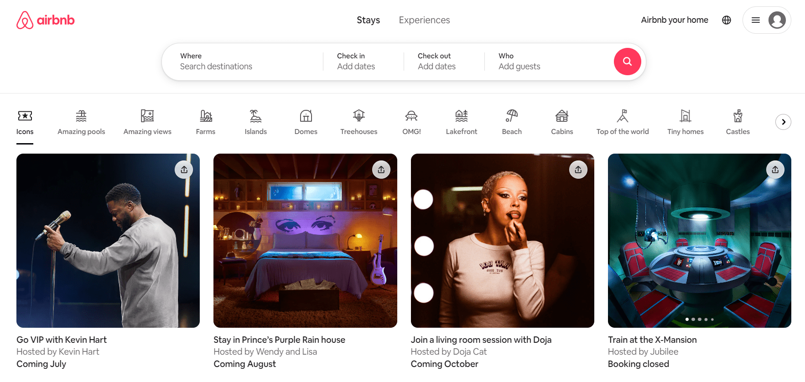The width and height of the screenshot is (805, 382).
Task: Click Airbnb your home link
Action: click(675, 20)
